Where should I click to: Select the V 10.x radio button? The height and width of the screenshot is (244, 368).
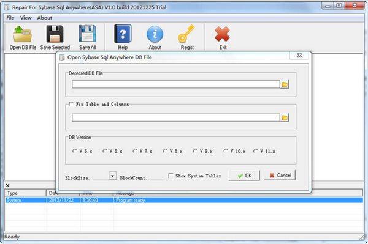pyautogui.click(x=226, y=151)
